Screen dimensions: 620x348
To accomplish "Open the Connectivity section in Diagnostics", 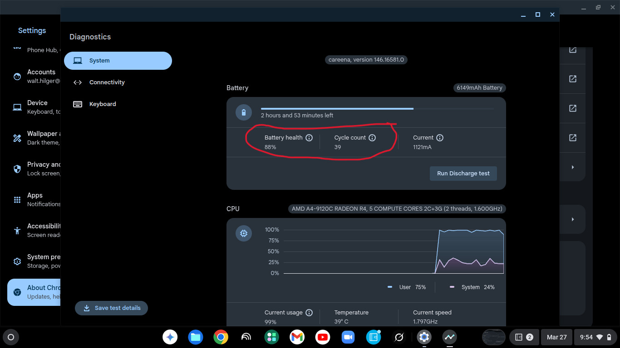I will coord(118,82).
